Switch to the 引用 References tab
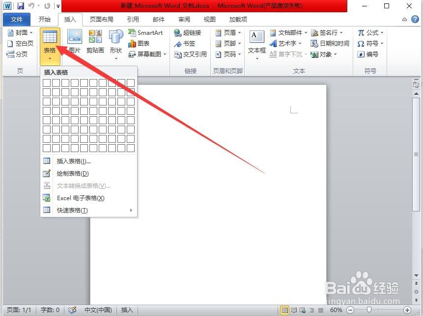 (133, 20)
